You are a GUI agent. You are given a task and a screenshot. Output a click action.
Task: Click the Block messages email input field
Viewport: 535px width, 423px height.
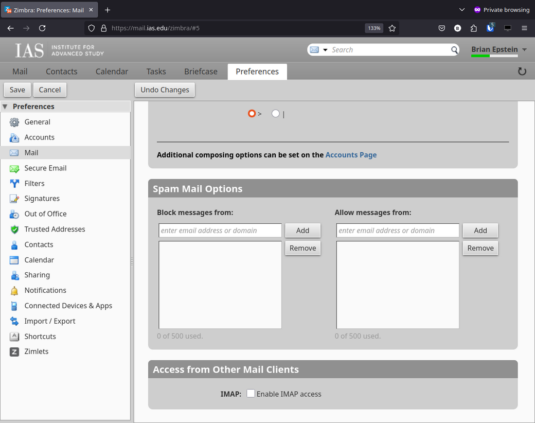coord(220,231)
